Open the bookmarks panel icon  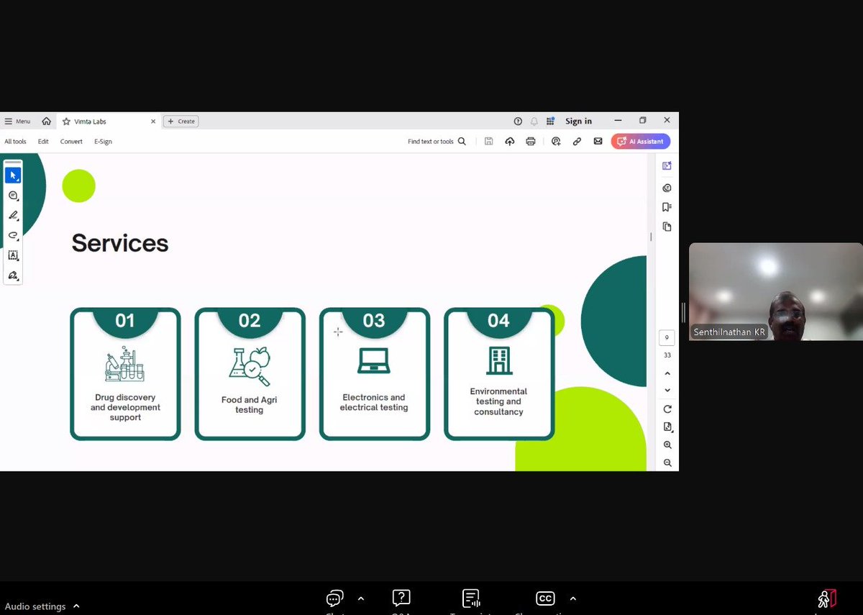[x=667, y=207]
